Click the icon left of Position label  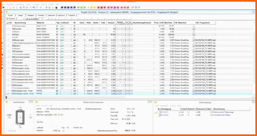point(7,19)
